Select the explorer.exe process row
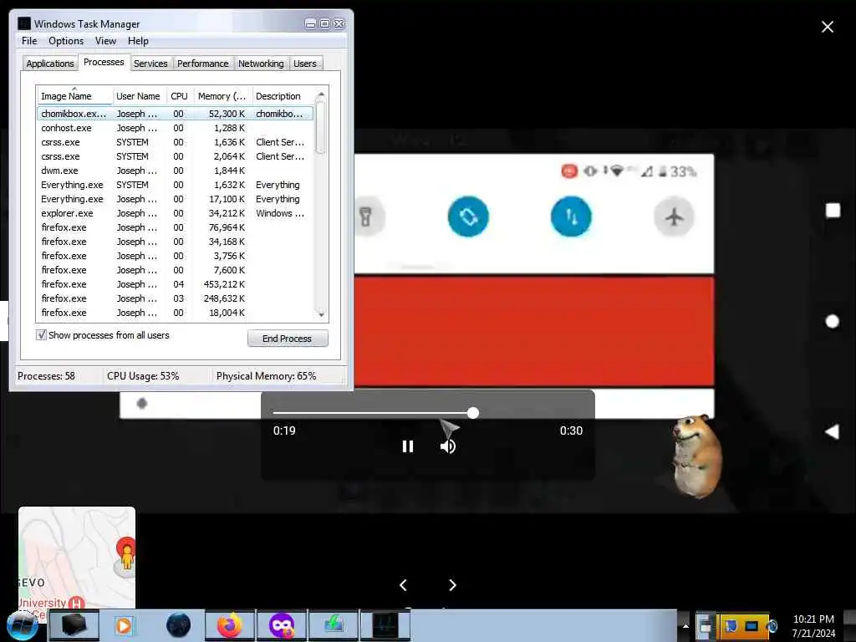The width and height of the screenshot is (856, 642). click(176, 213)
